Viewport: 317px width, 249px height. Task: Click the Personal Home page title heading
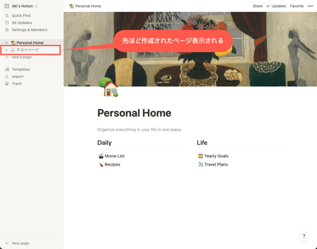tap(134, 113)
